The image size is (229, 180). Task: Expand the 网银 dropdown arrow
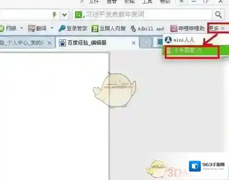tap(22, 28)
